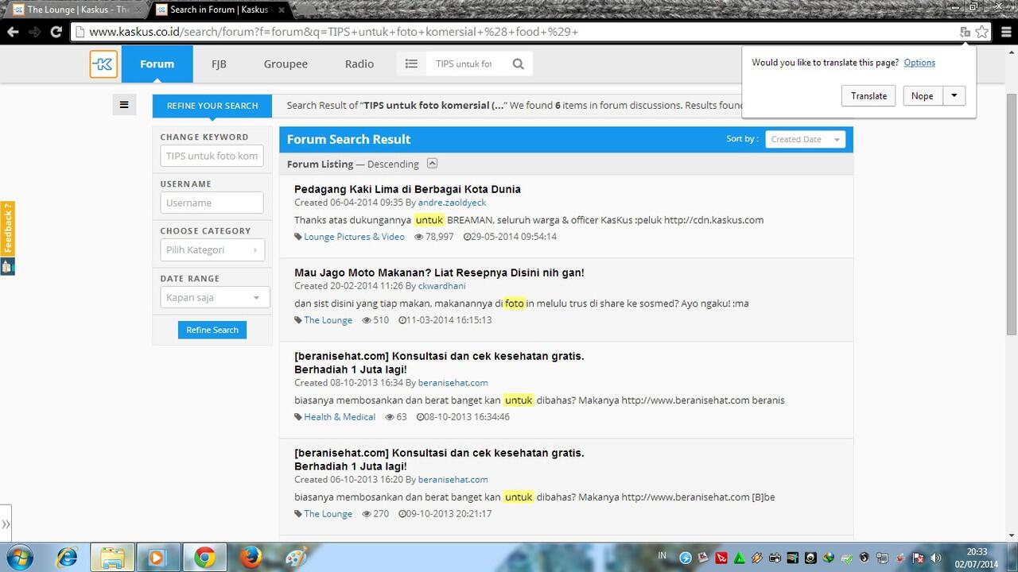Open the Kapan saja date range dropdown
Viewport: 1018px width, 572px height.
tap(215, 297)
